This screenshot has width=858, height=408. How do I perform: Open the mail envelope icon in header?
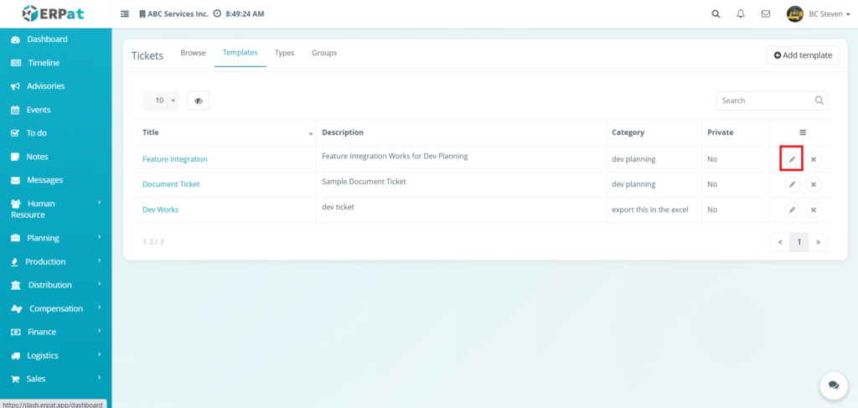765,14
